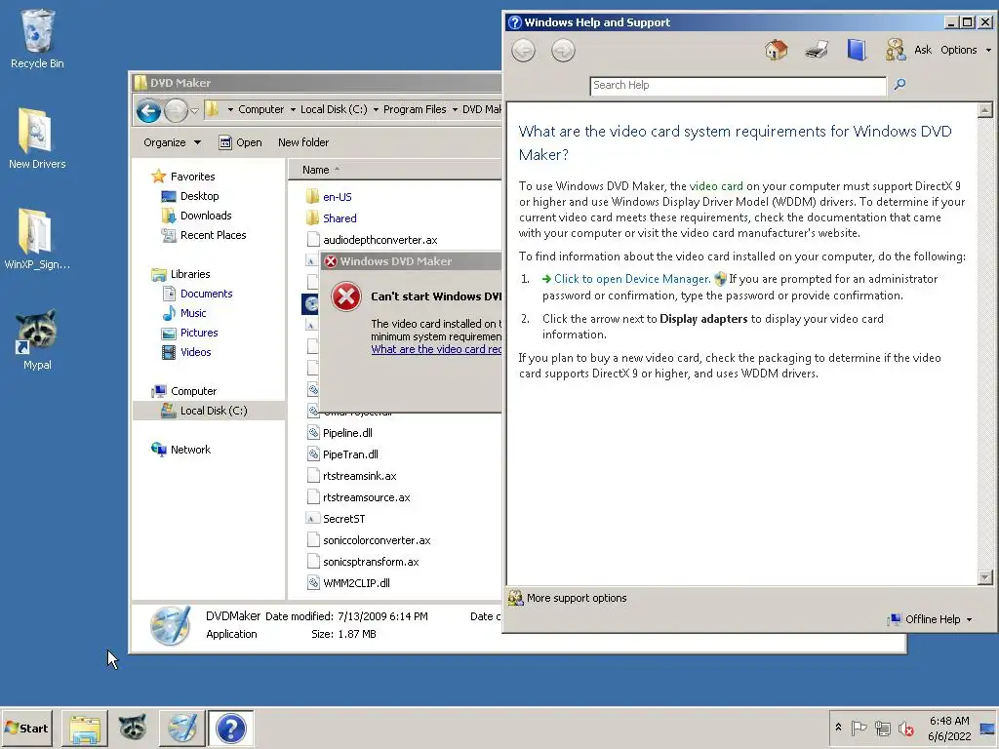The height and width of the screenshot is (749, 999).
Task: Select Recent Places in navigation pane
Action: (212, 235)
